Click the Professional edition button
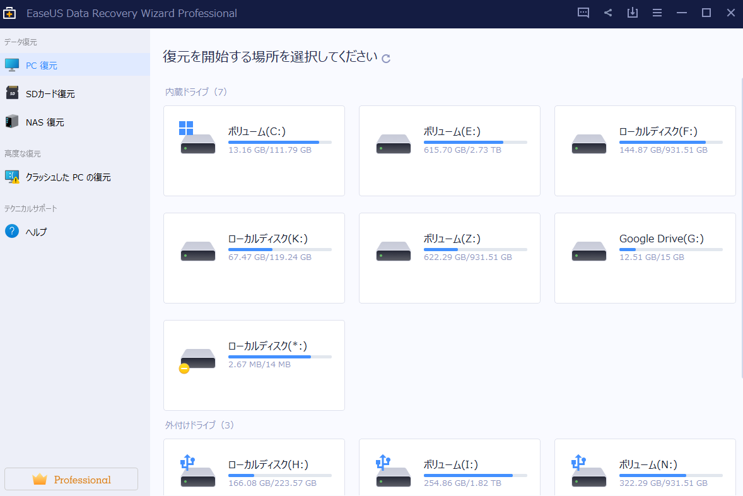Screen dimensions: 743x496 point(71,479)
